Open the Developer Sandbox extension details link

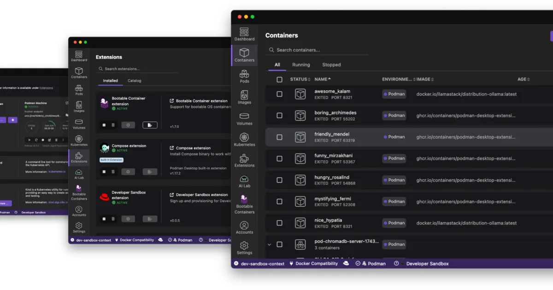click(x=199, y=195)
